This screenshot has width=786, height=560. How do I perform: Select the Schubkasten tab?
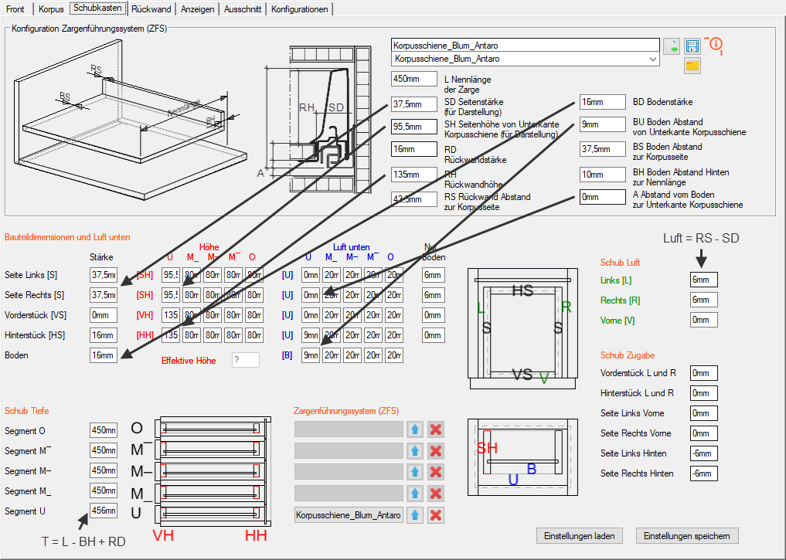97,8
